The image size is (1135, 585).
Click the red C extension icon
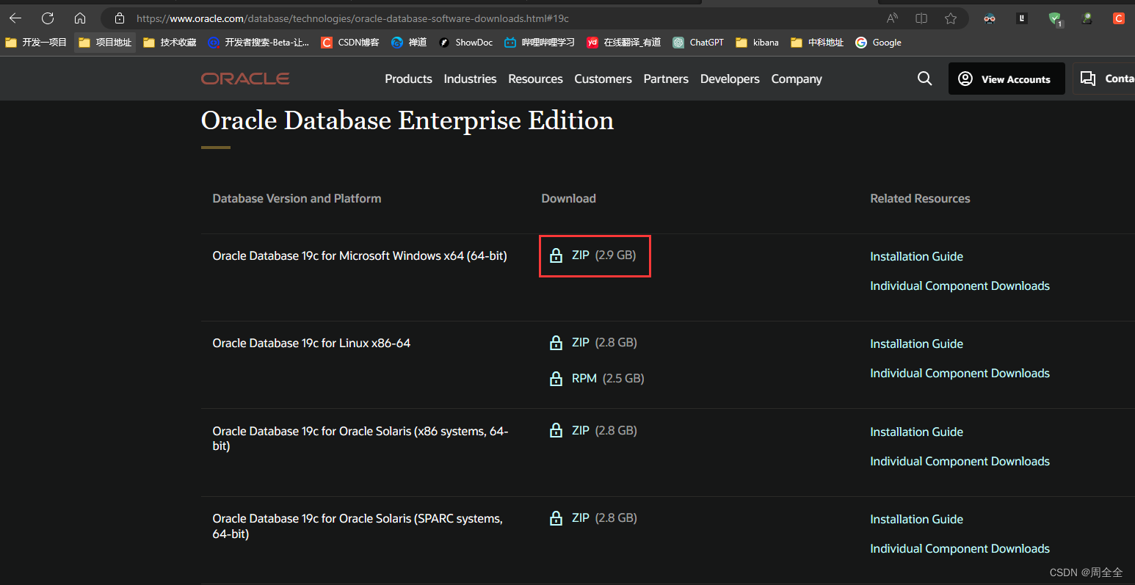pos(1119,18)
